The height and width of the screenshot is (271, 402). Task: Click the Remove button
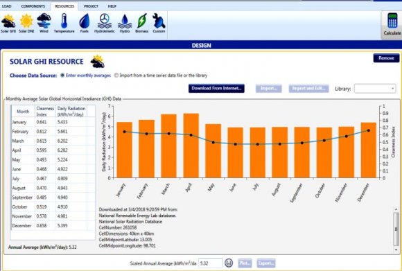coord(386,58)
